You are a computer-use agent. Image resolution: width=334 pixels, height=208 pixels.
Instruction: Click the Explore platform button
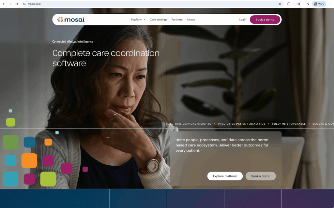click(x=225, y=176)
